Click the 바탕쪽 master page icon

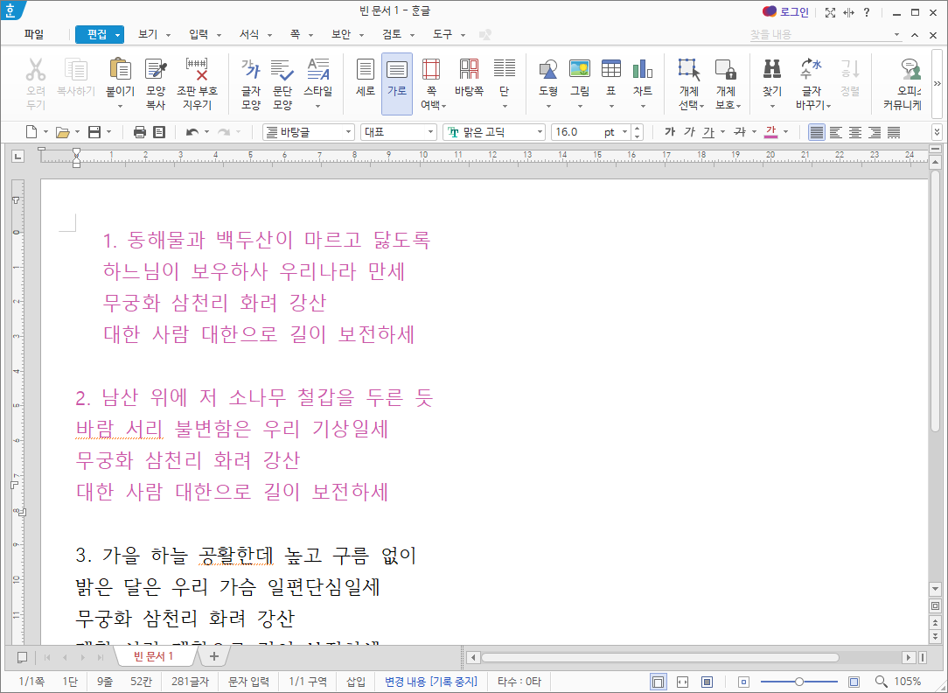tap(469, 69)
